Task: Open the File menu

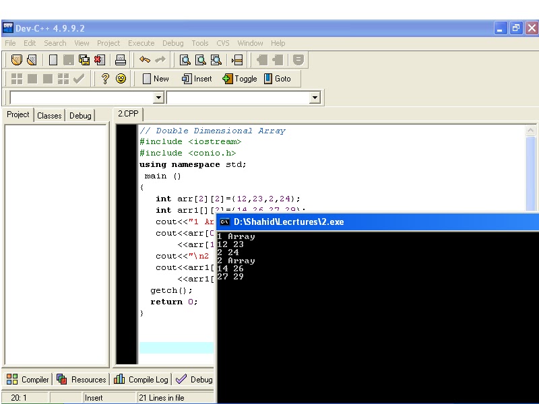Action: (10, 42)
